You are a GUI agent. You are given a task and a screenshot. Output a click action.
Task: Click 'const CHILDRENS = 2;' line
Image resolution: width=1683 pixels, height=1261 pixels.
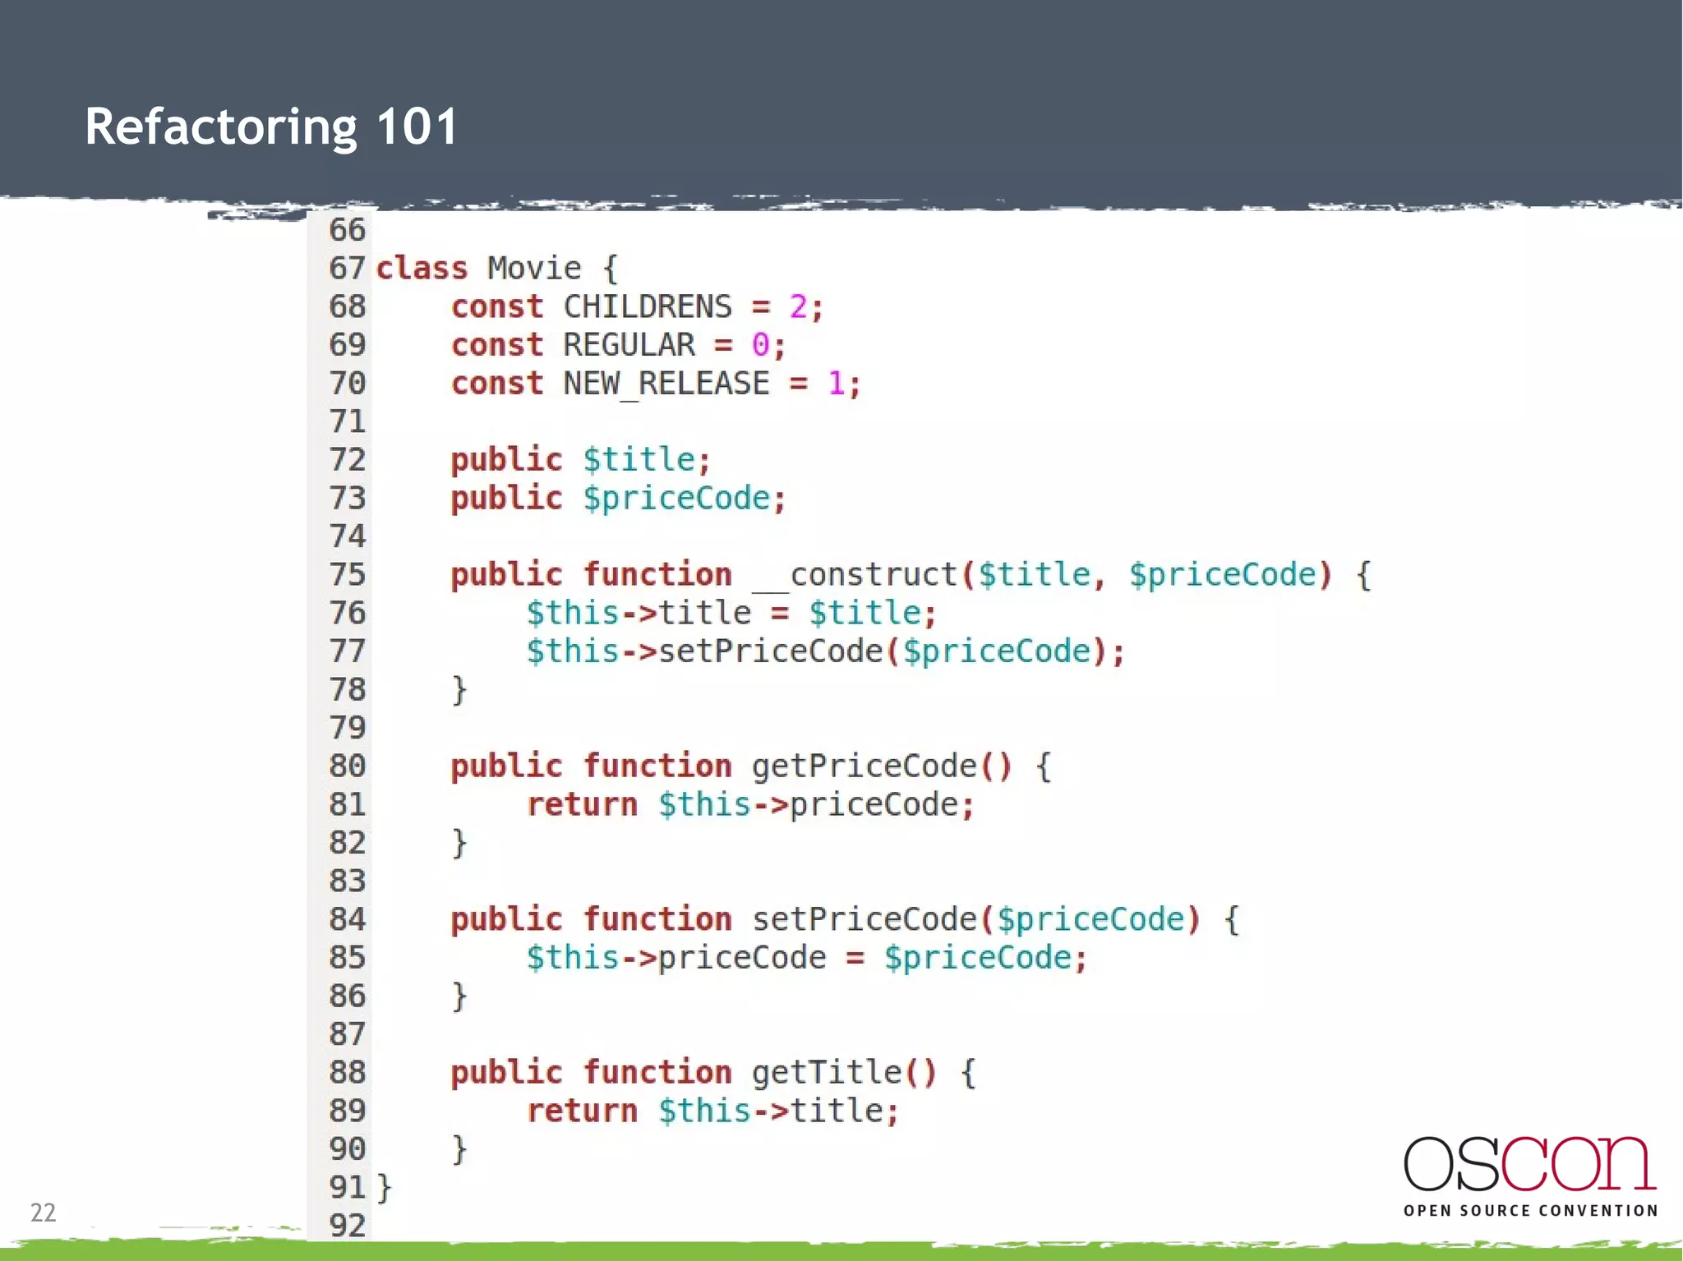[637, 307]
